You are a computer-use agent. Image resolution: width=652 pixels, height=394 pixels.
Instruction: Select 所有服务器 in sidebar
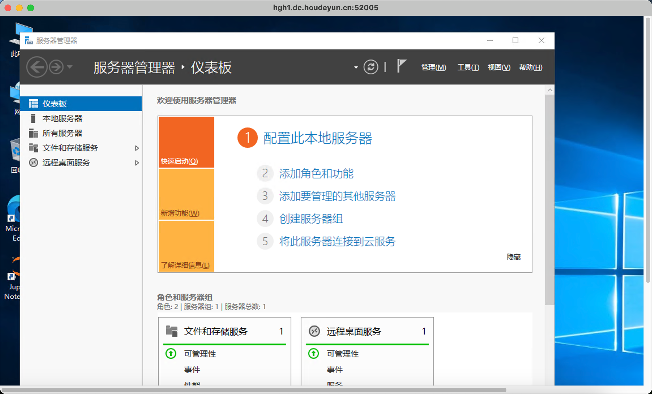pos(62,133)
